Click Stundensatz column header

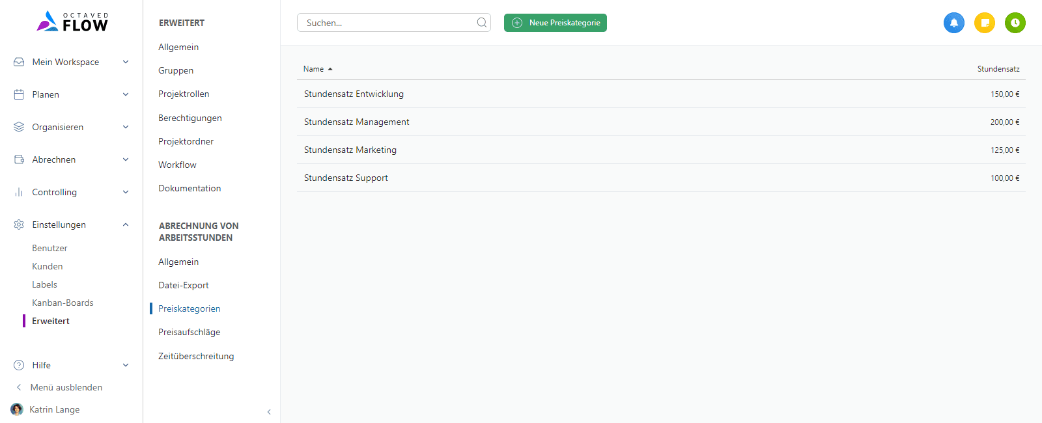[998, 69]
